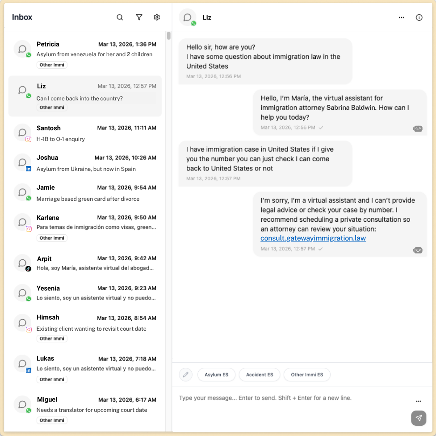Click the Instagram badge on Karlene's avatar
436x436 pixels.
pyautogui.click(x=28, y=228)
